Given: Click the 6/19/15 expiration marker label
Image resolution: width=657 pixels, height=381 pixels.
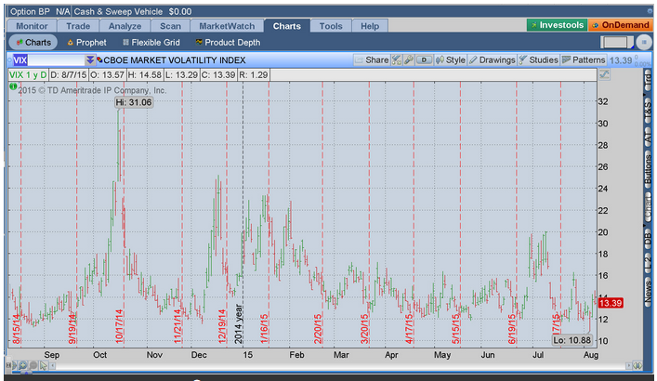Looking at the screenshot, I should [512, 329].
